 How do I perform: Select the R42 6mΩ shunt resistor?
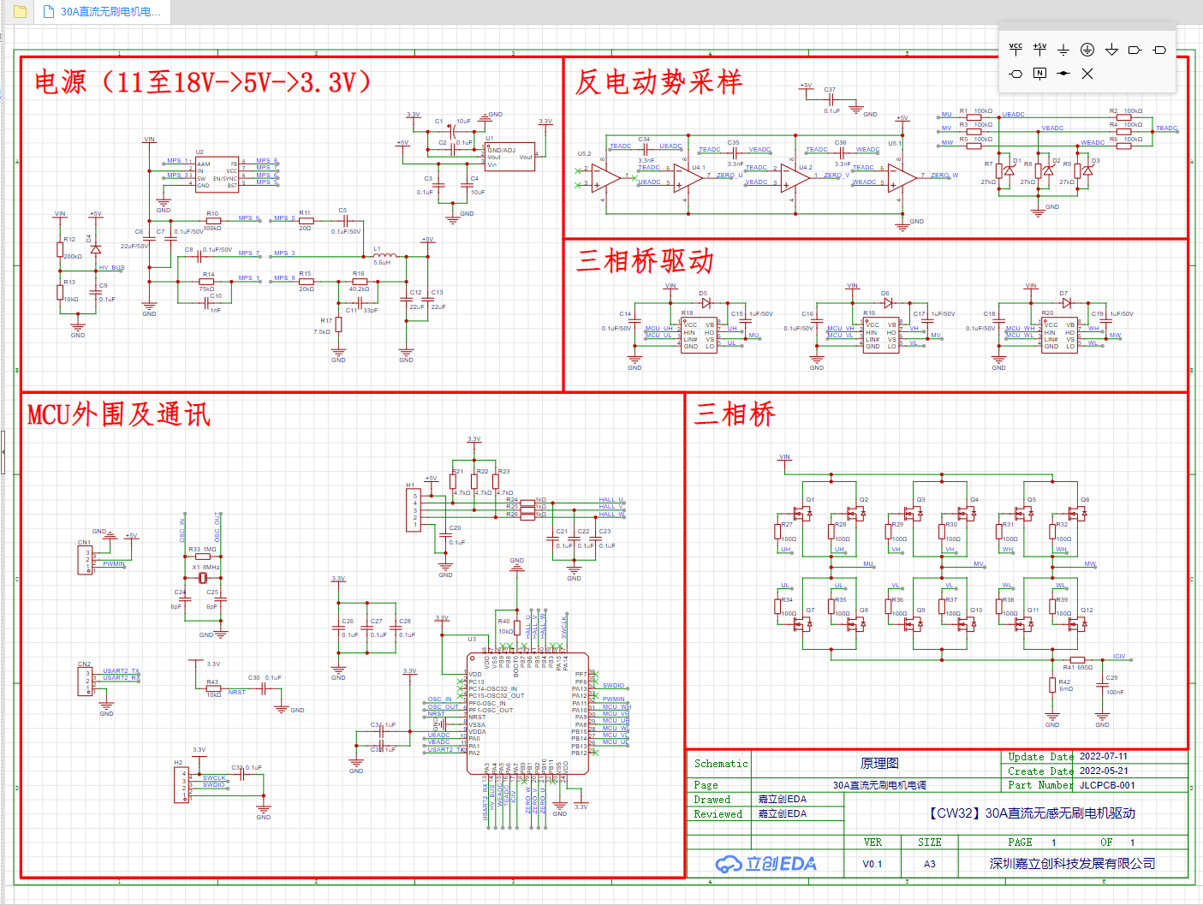point(1052,684)
